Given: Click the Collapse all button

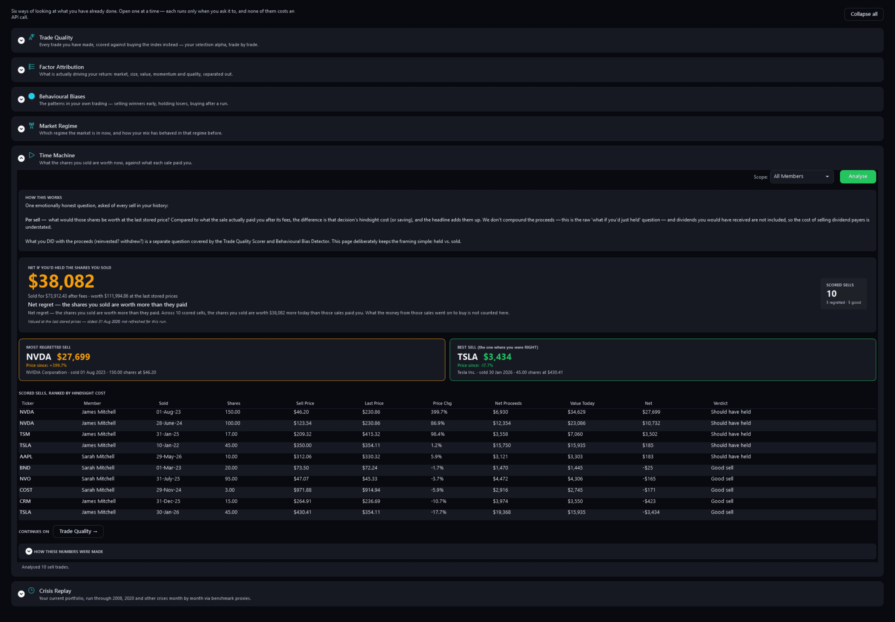Looking at the screenshot, I should tap(863, 14).
